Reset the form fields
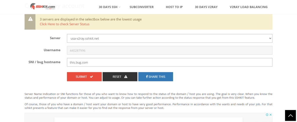297x122 pixels. (120, 77)
